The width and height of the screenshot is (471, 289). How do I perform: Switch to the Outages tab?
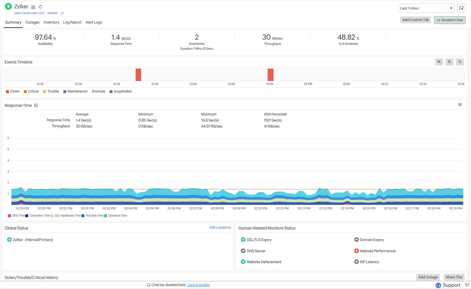point(32,22)
